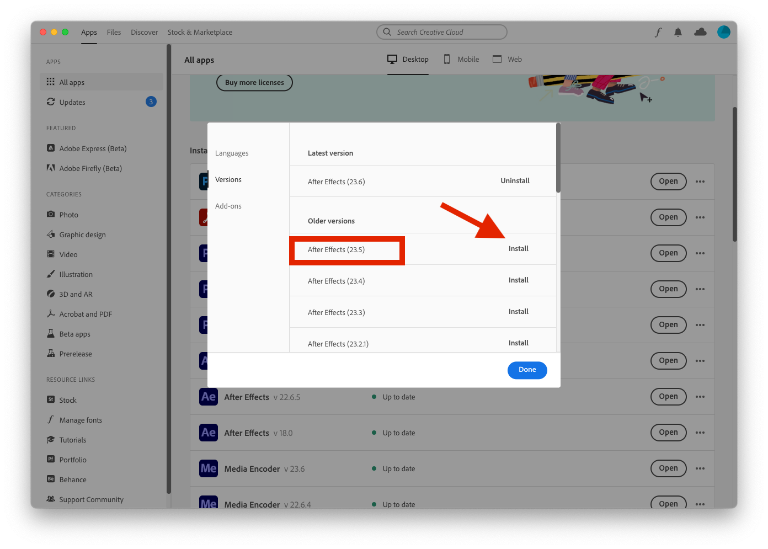The image size is (768, 549).
Task: Install After Effects (23.2.1)
Action: pyautogui.click(x=519, y=343)
